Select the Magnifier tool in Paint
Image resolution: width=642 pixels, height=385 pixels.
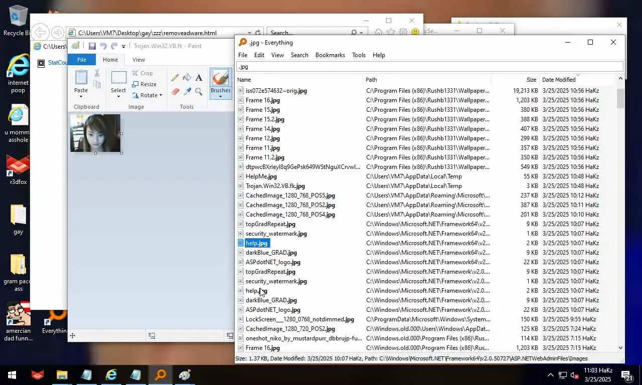(x=199, y=92)
